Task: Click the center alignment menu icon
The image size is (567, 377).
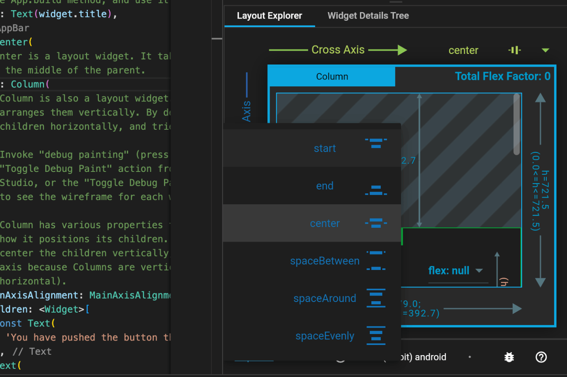Action: (376, 223)
